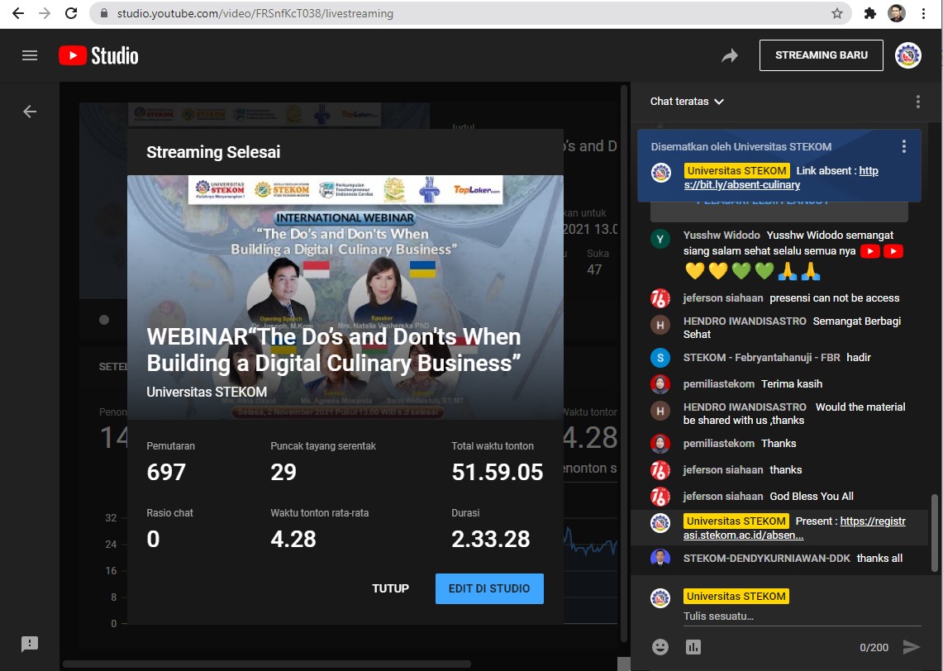
Task: Click the back arrow in the left sidebar
Action: click(x=30, y=112)
